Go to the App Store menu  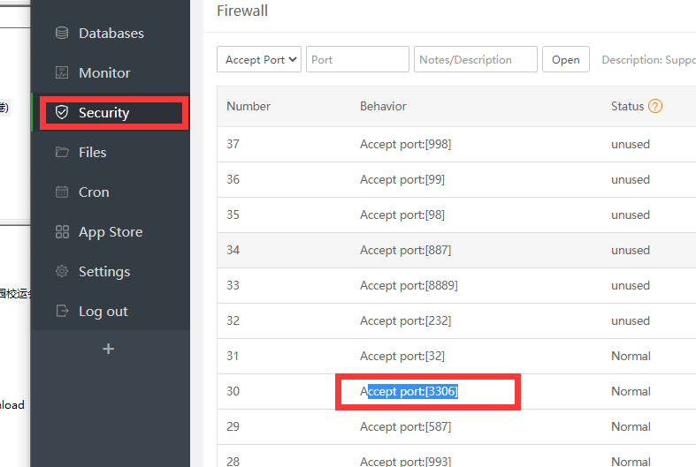coord(110,232)
